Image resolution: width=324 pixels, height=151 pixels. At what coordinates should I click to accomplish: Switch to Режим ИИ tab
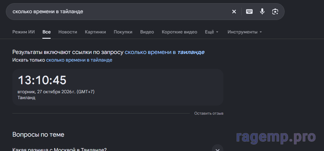[x=24, y=32]
